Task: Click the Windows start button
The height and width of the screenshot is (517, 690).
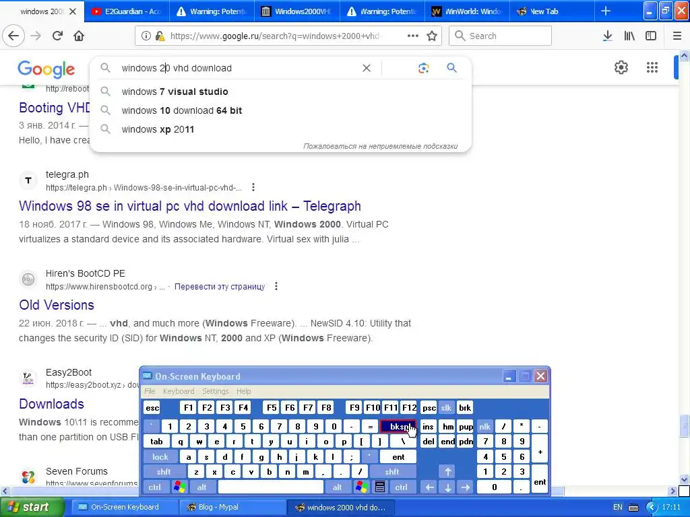Action: (x=32, y=507)
